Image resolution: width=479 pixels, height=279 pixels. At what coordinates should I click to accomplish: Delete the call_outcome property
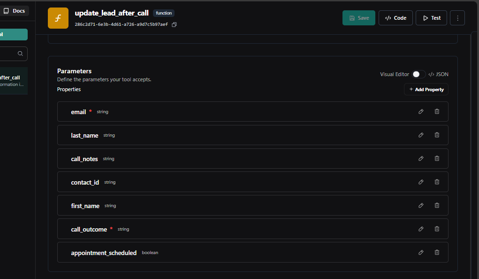[437, 229]
